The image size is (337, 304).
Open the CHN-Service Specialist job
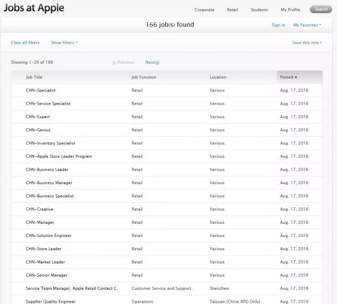tap(48, 103)
